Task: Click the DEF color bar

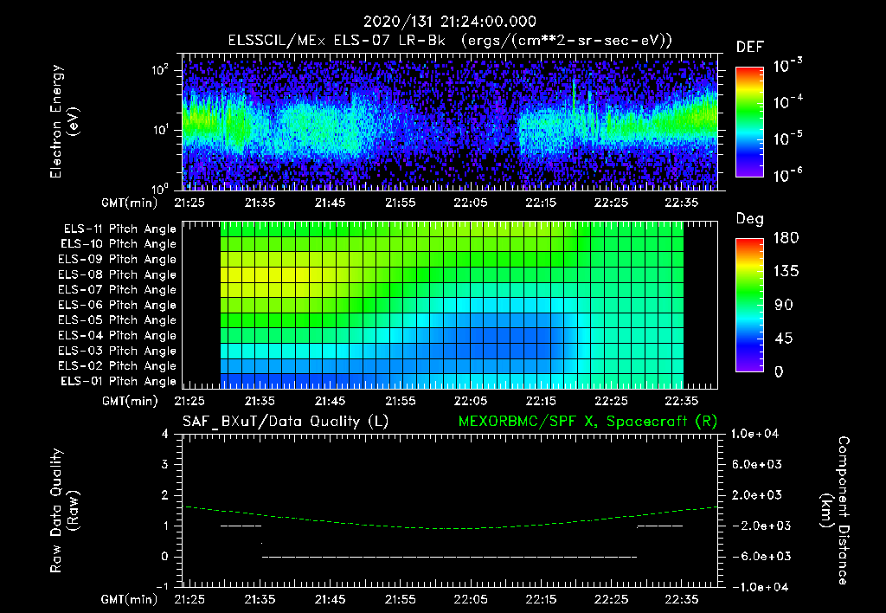Action: [749, 121]
